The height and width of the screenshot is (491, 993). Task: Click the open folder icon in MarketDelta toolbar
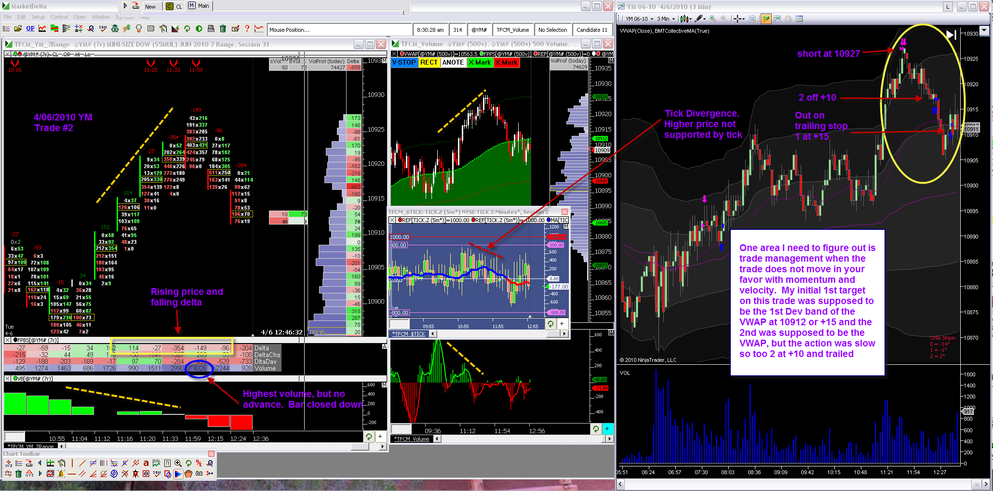coord(18,29)
